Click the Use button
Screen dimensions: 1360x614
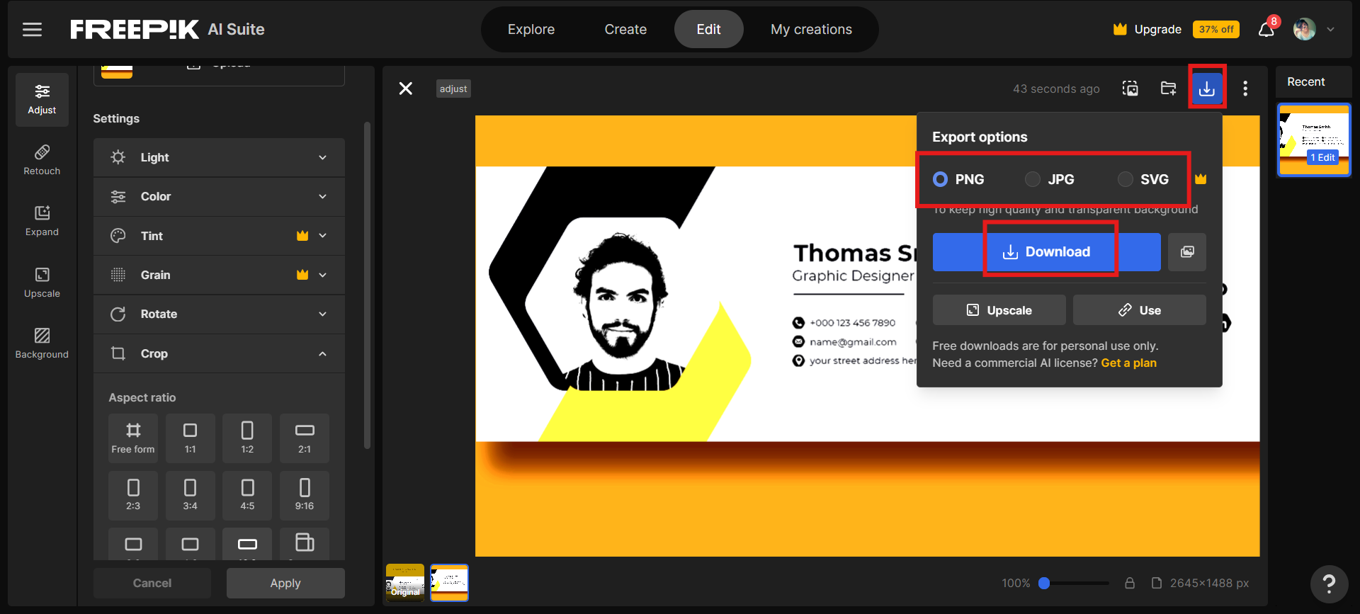tap(1139, 310)
